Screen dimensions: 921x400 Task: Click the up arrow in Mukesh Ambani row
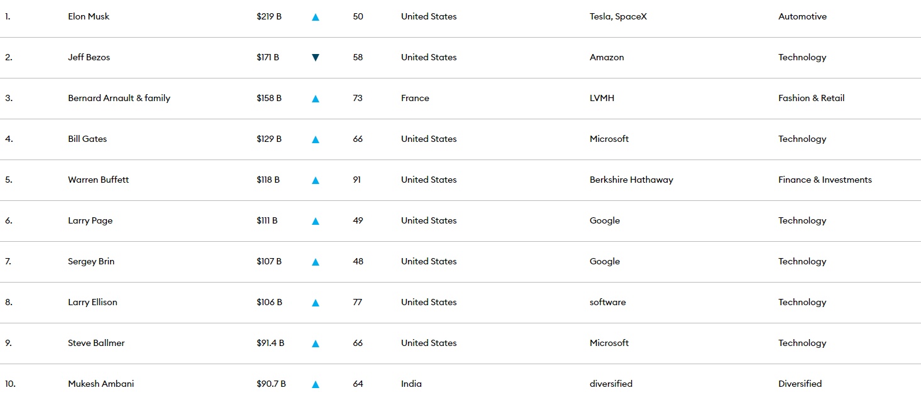[316, 384]
